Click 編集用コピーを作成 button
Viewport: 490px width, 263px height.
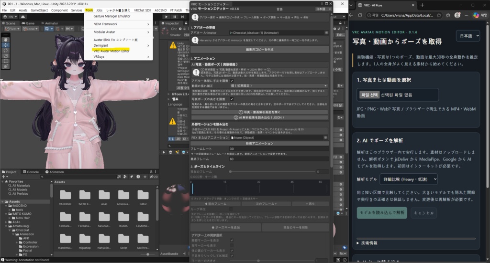click(259, 50)
